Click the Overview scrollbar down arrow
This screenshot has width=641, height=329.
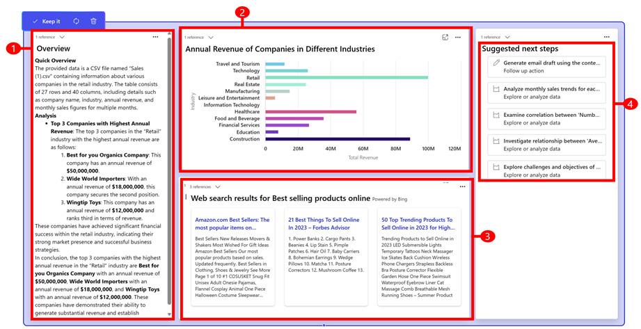[169, 314]
